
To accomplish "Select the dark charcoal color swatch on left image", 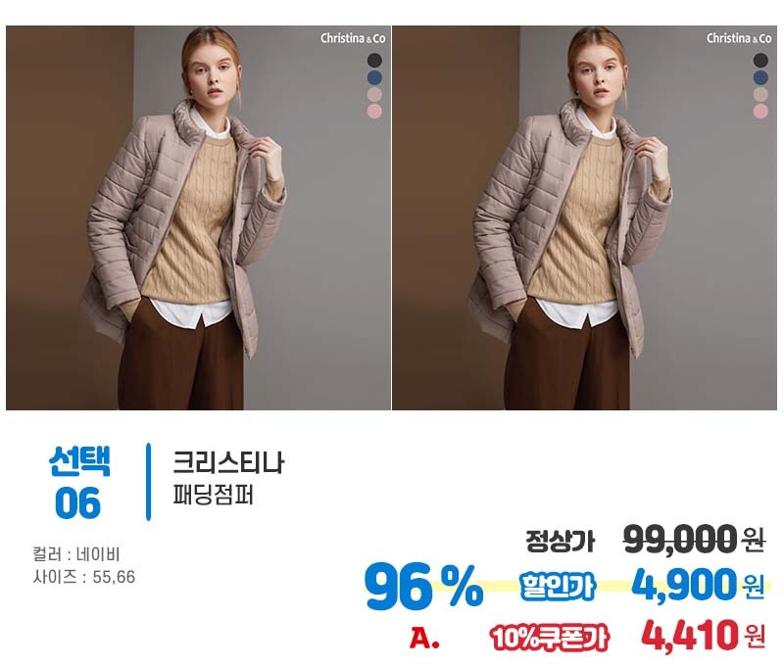I will click(374, 61).
